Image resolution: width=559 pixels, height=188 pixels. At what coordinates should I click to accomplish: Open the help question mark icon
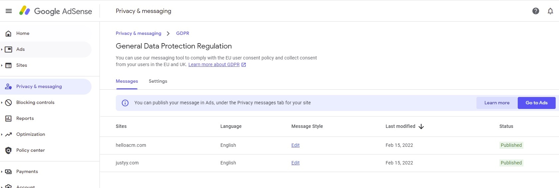(536, 11)
